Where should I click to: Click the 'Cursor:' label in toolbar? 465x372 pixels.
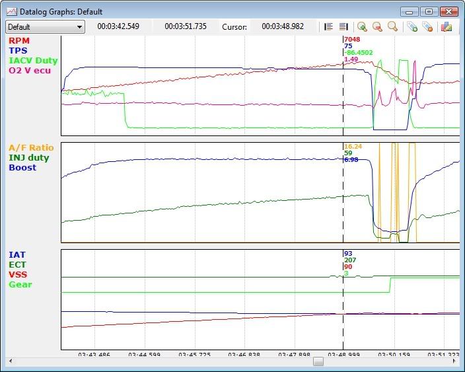pyautogui.click(x=234, y=27)
